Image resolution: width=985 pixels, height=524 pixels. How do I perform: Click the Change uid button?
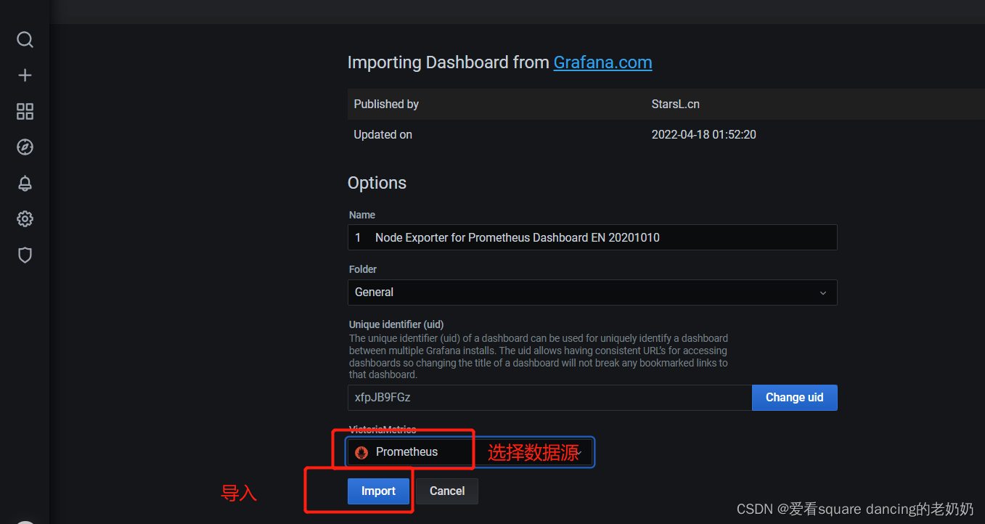click(794, 398)
